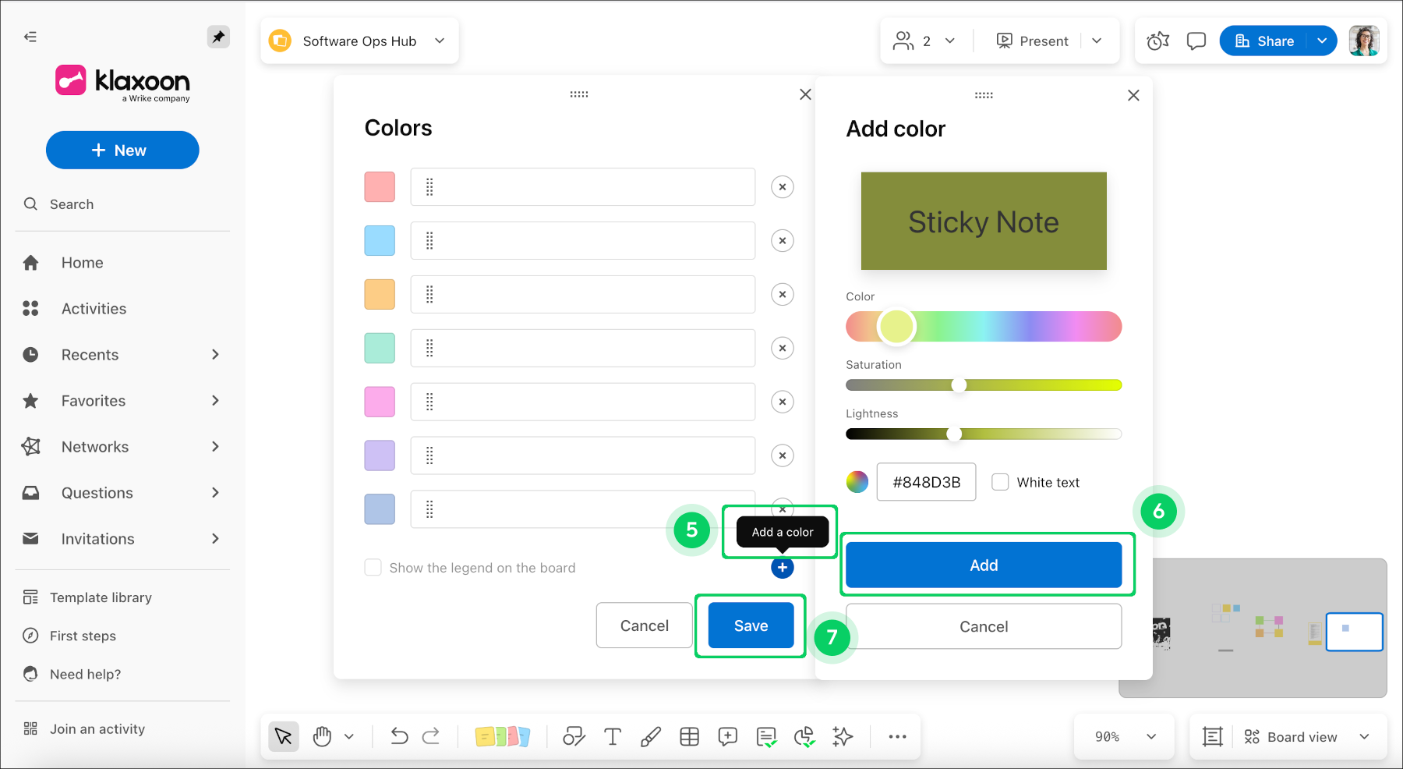Screen dimensions: 1403x769
Task: Open the table insertion tool
Action: (689, 736)
